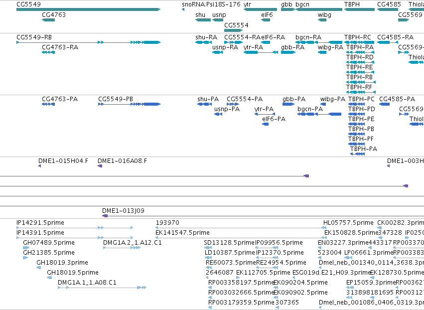
Task: Select the wibg-RA transcript label
Action: (330, 47)
